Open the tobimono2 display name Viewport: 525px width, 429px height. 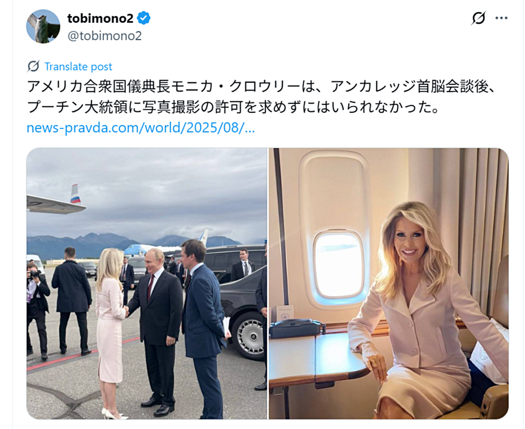[x=101, y=18]
